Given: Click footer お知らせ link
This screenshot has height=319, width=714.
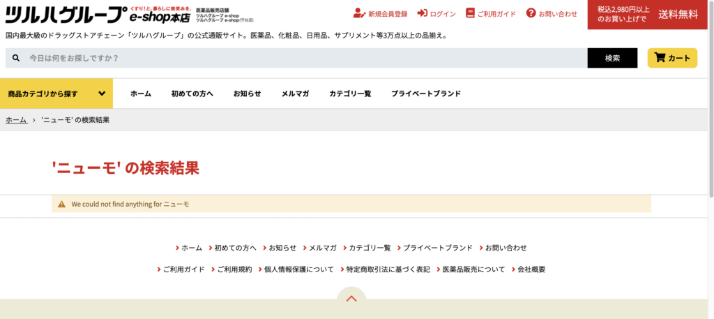Looking at the screenshot, I should (282, 248).
